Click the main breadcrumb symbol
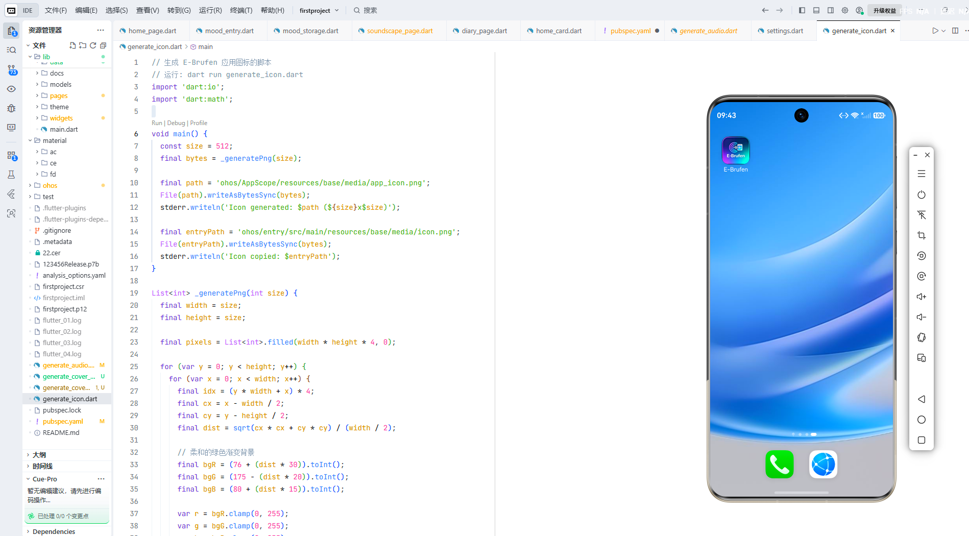The image size is (969, 536). tap(205, 46)
